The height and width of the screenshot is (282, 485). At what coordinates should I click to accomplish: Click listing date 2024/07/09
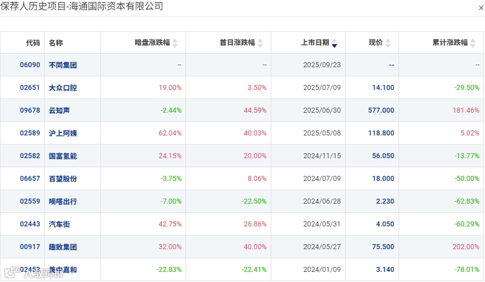(x=322, y=178)
